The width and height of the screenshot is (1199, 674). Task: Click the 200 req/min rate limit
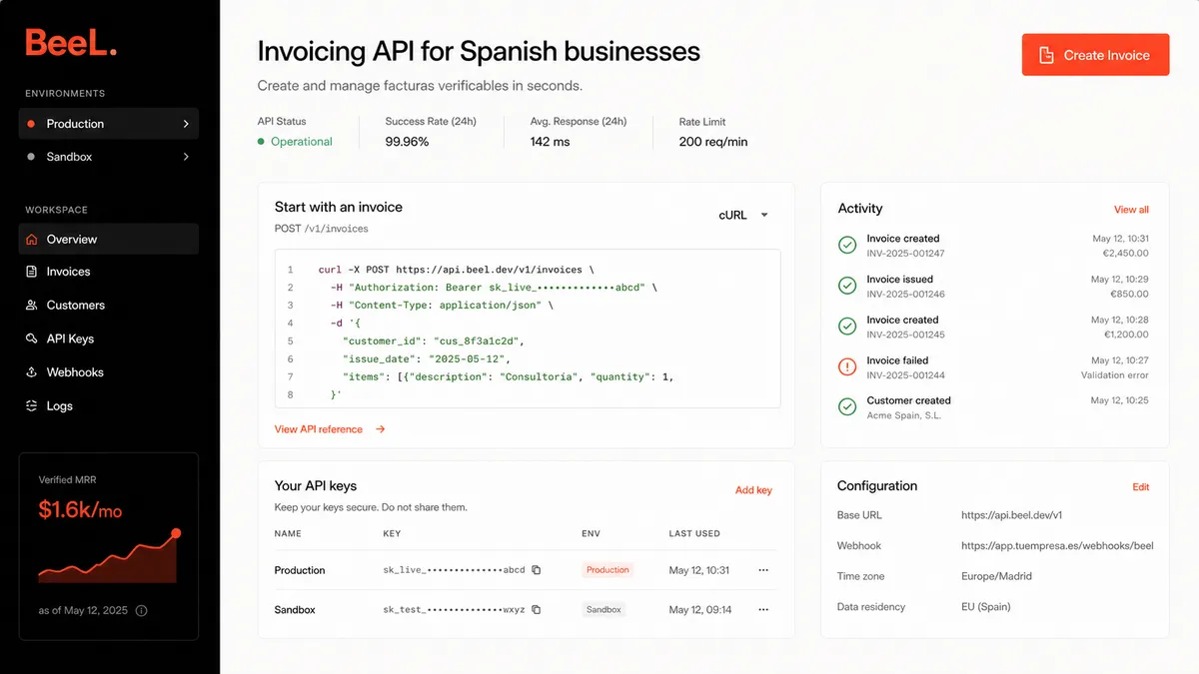pos(713,142)
